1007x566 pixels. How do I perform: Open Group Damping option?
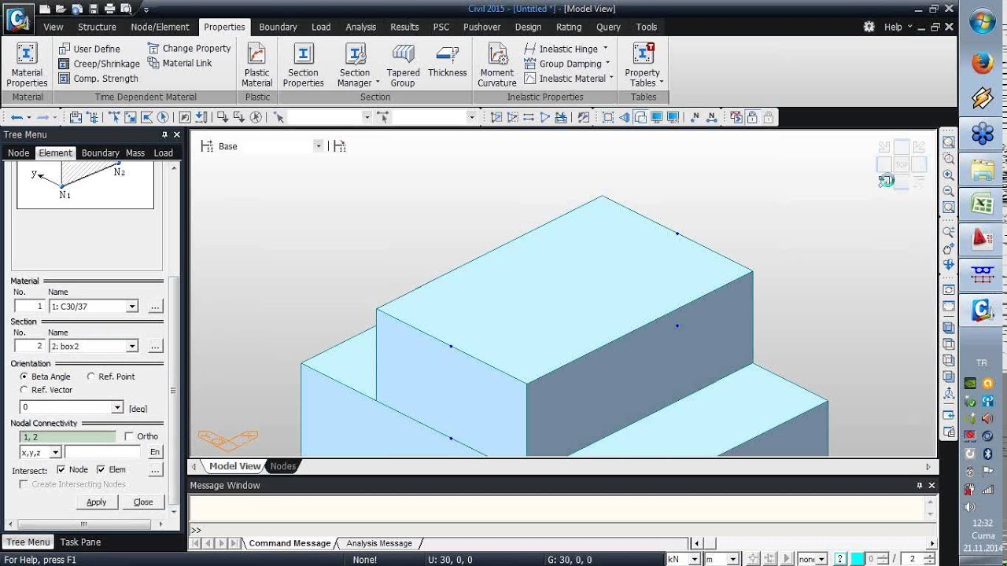(x=568, y=64)
